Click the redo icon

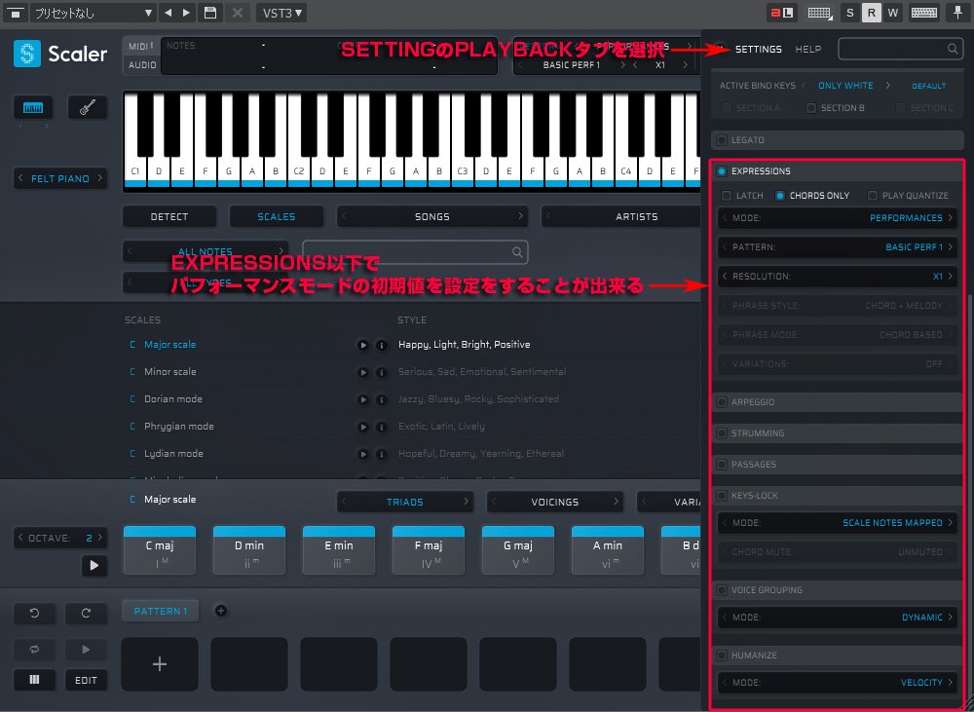pos(86,614)
